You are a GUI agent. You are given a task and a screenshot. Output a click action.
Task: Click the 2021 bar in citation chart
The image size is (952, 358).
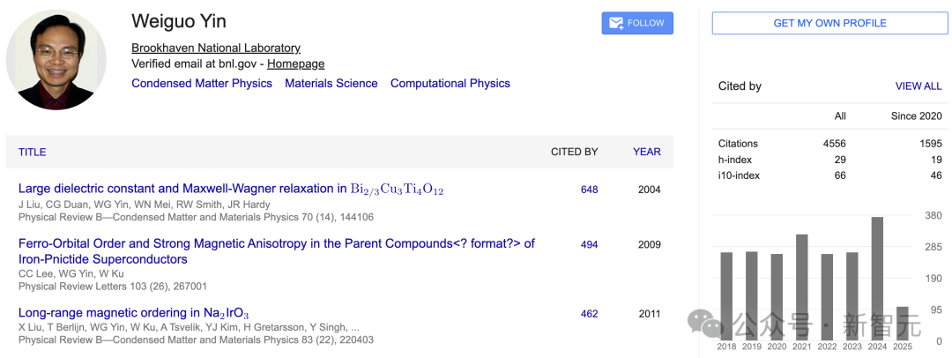point(802,287)
